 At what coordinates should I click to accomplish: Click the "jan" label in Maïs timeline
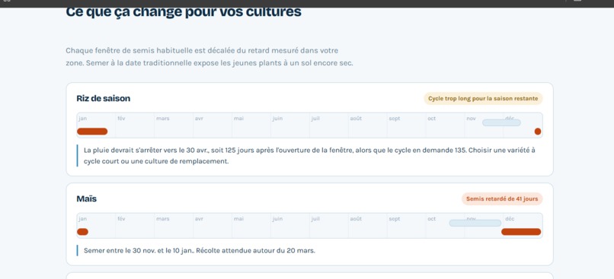[x=82, y=219]
